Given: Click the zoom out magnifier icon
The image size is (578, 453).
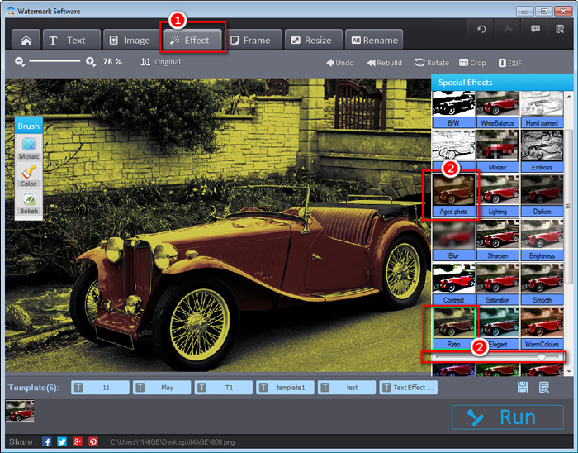Looking at the screenshot, I should click(x=20, y=62).
